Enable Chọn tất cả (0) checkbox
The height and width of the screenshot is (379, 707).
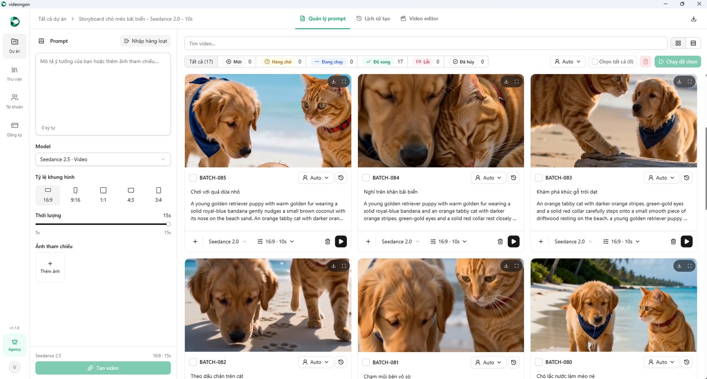[595, 62]
